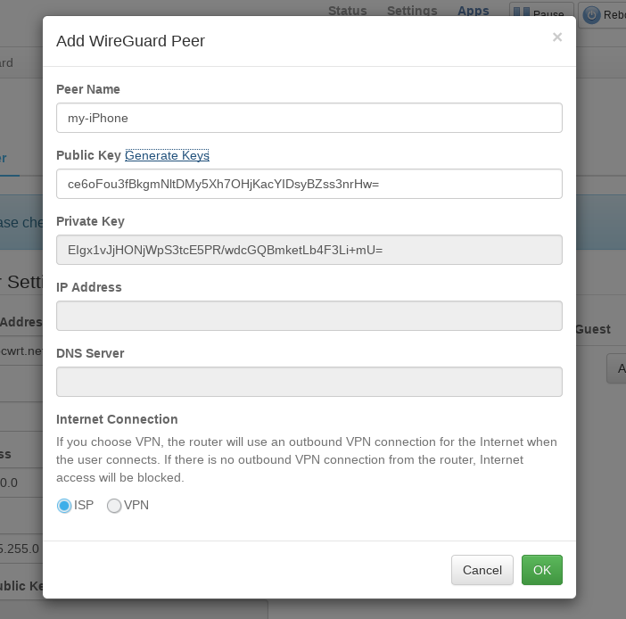Click the IP Address field
Viewport: 626px width, 619px height.
coord(309,316)
